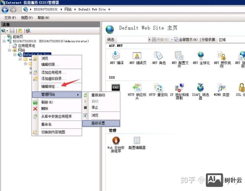The height and width of the screenshot is (191, 245).
Task: Select 起始页 in the connections tree
Action: coord(18,37)
